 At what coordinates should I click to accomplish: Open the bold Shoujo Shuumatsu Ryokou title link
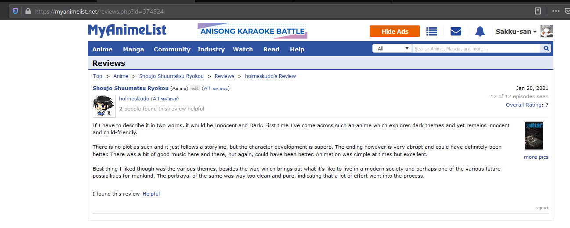tap(130, 88)
